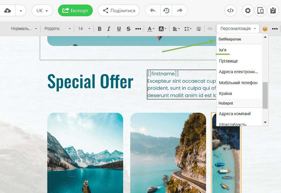
Task: Toggle underline formatting
Action: point(119,29)
